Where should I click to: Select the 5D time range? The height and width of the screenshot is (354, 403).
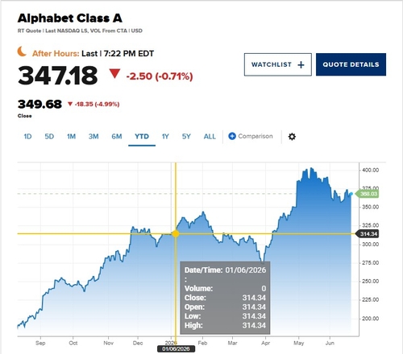[49, 137]
